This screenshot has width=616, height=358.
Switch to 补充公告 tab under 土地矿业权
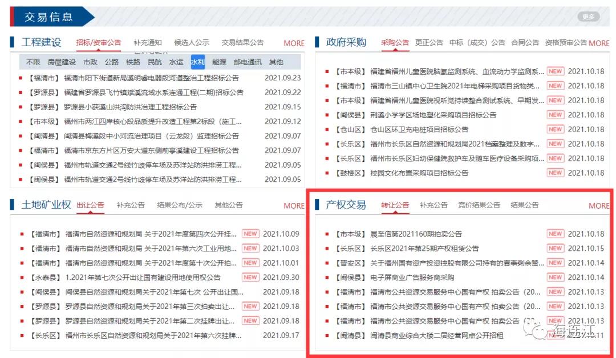131,205
